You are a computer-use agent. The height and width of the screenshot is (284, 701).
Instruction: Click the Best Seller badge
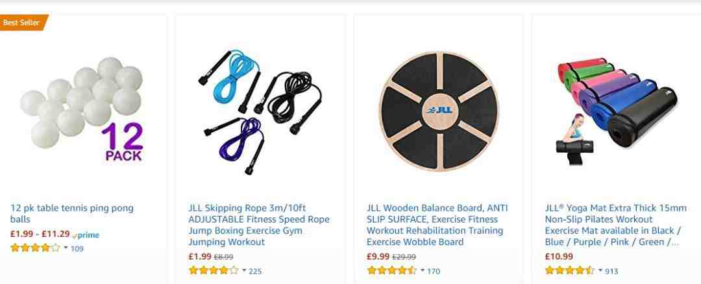(23, 22)
